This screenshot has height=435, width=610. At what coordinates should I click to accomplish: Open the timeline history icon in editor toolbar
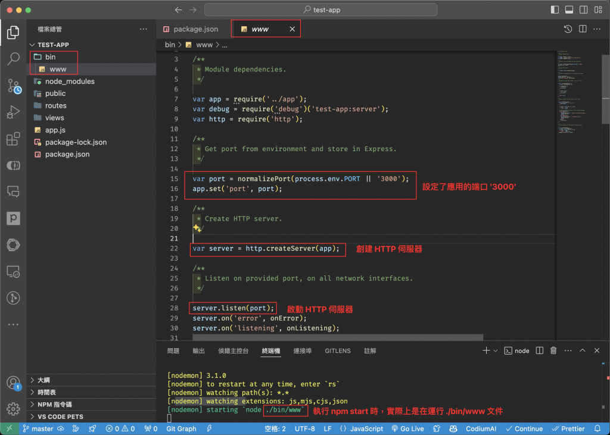click(568, 29)
